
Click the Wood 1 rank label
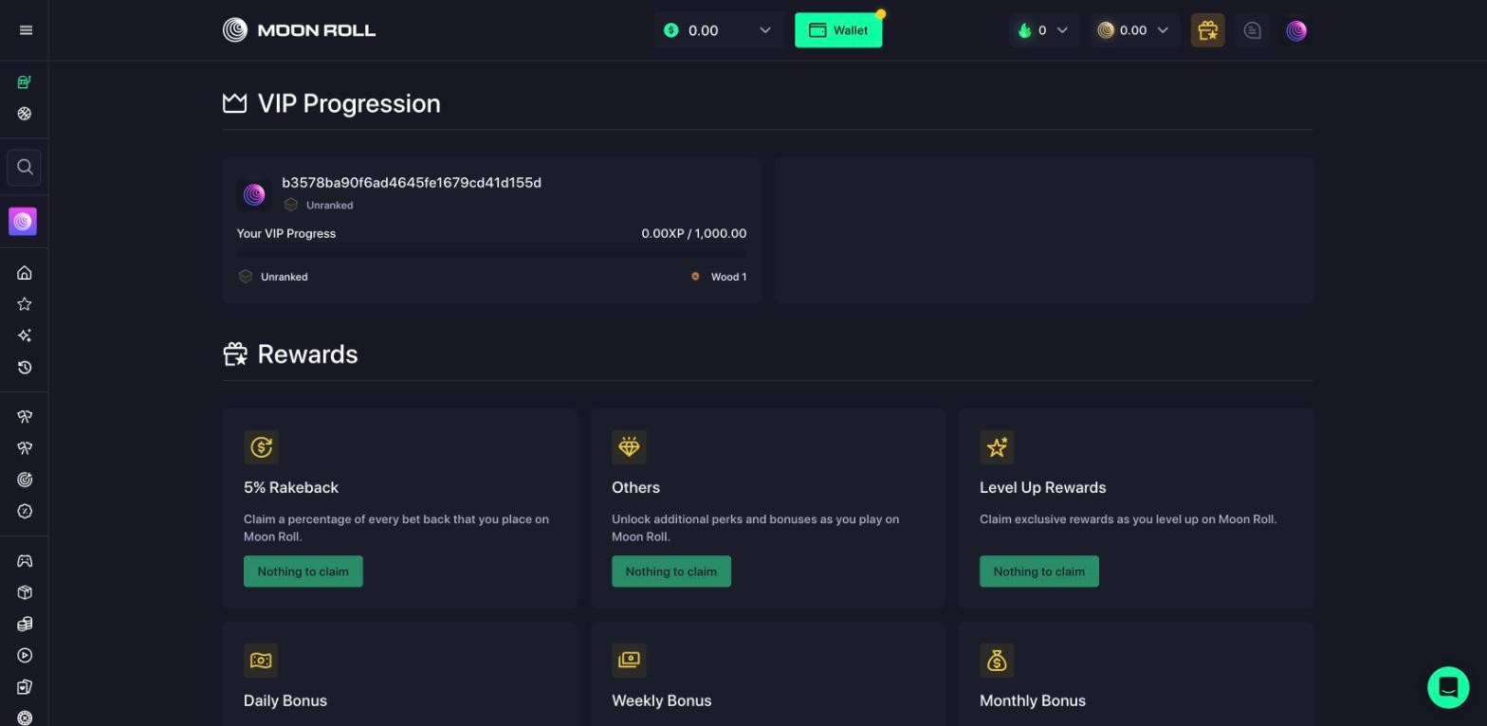pyautogui.click(x=728, y=277)
